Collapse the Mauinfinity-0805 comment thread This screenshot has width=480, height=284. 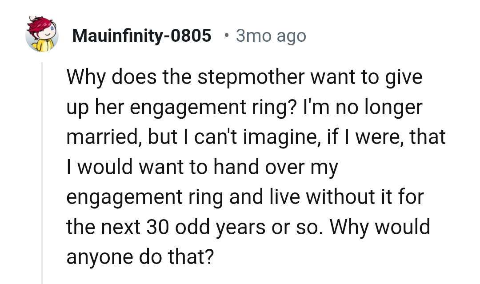click(42, 169)
